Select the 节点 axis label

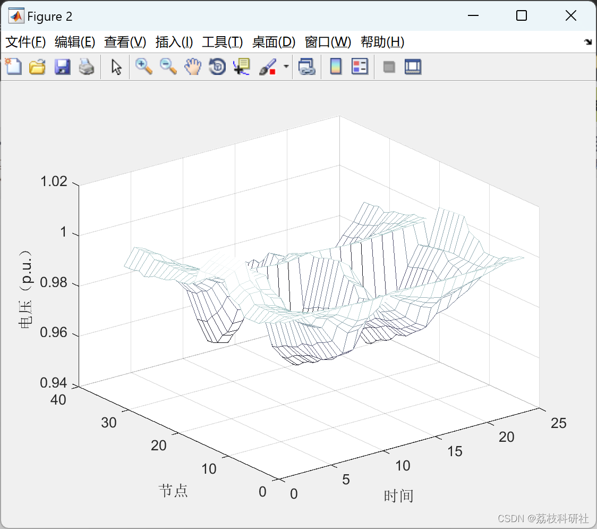pyautogui.click(x=173, y=491)
